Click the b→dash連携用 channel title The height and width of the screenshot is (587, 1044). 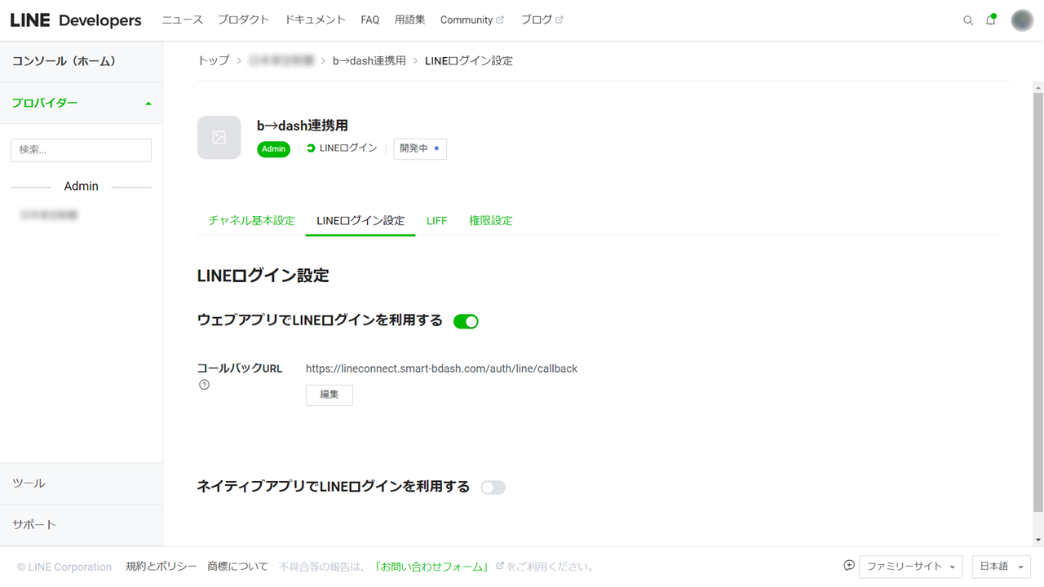[x=303, y=126]
